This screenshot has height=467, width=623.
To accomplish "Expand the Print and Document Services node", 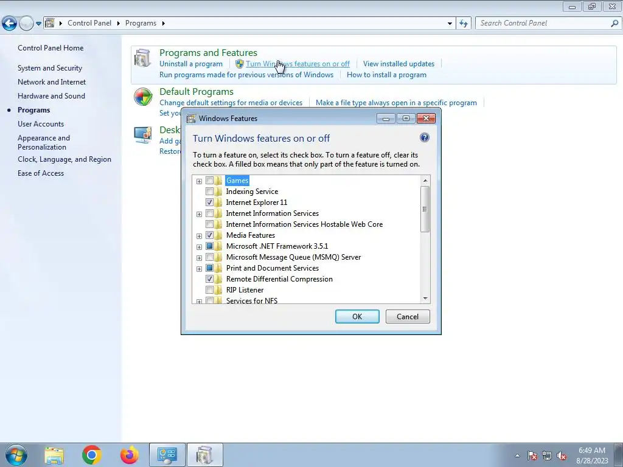I will click(199, 269).
